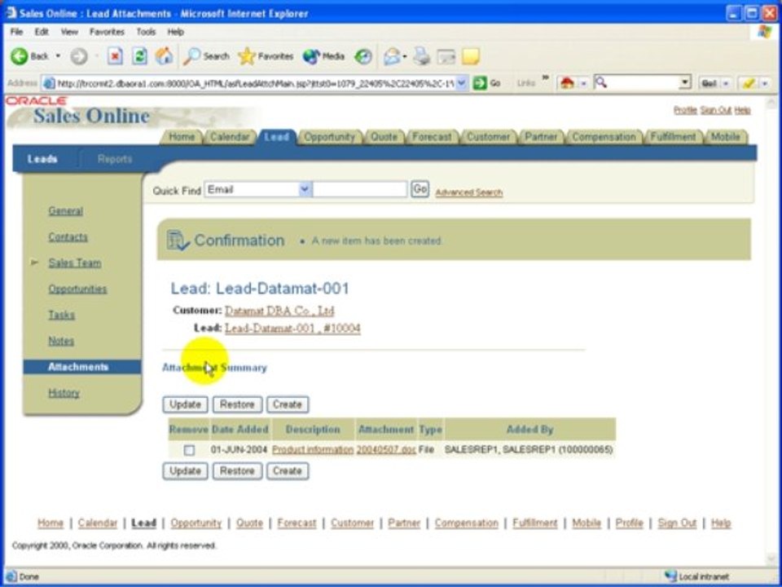The image size is (782, 587).
Task: Open the Favorites menu in the menu bar
Action: (x=107, y=32)
